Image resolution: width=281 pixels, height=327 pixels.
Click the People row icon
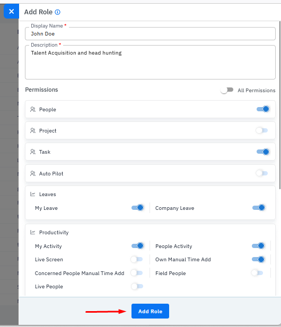click(33, 109)
